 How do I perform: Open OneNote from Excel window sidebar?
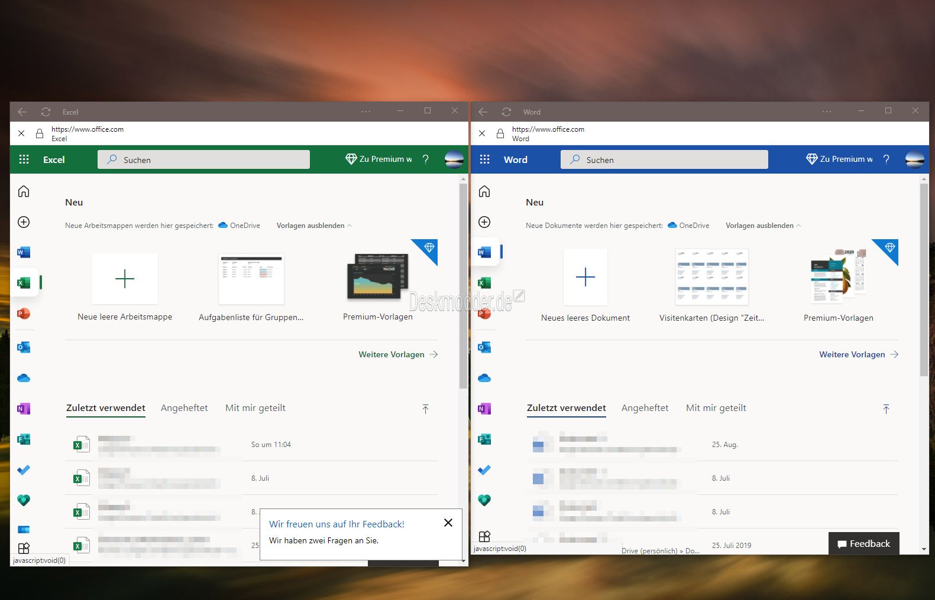click(x=24, y=409)
